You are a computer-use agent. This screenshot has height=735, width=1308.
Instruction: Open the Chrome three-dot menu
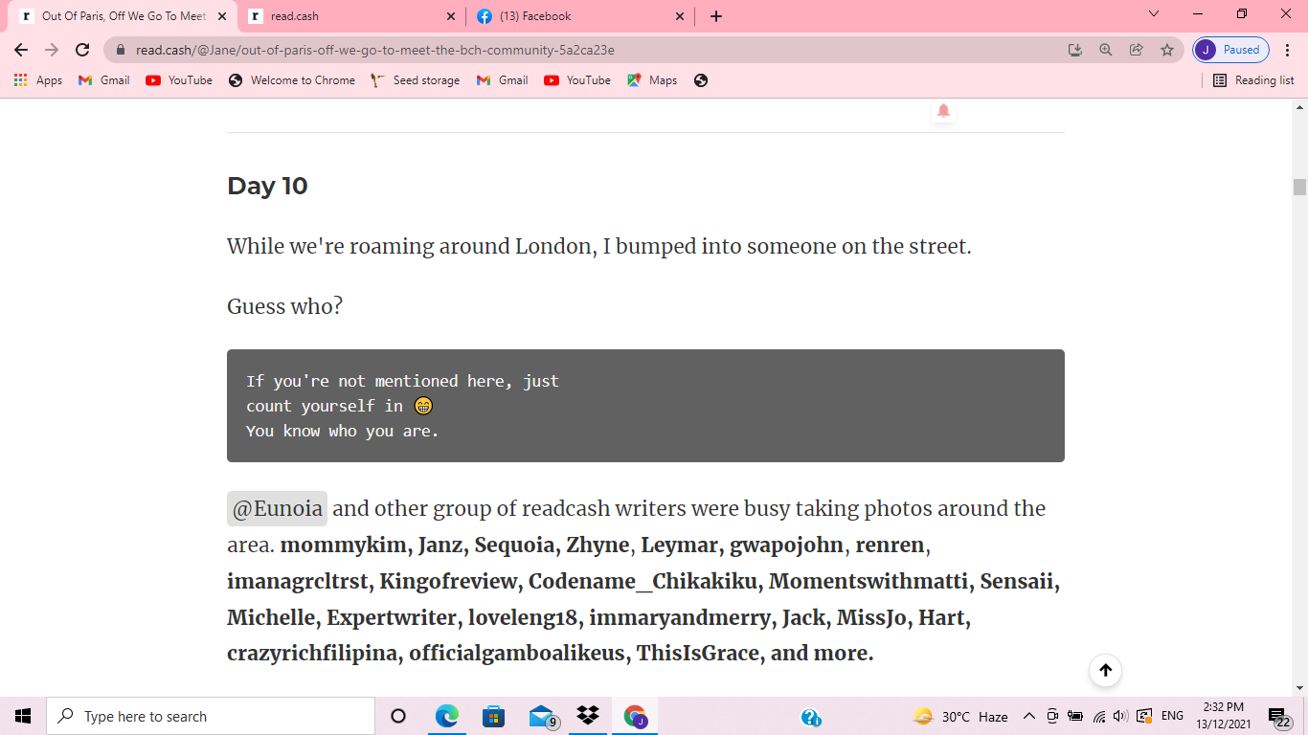point(1288,50)
